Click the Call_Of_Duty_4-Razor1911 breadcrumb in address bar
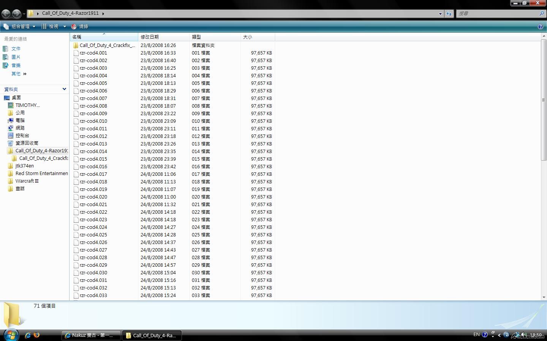The width and height of the screenshot is (547, 341). coord(70,13)
